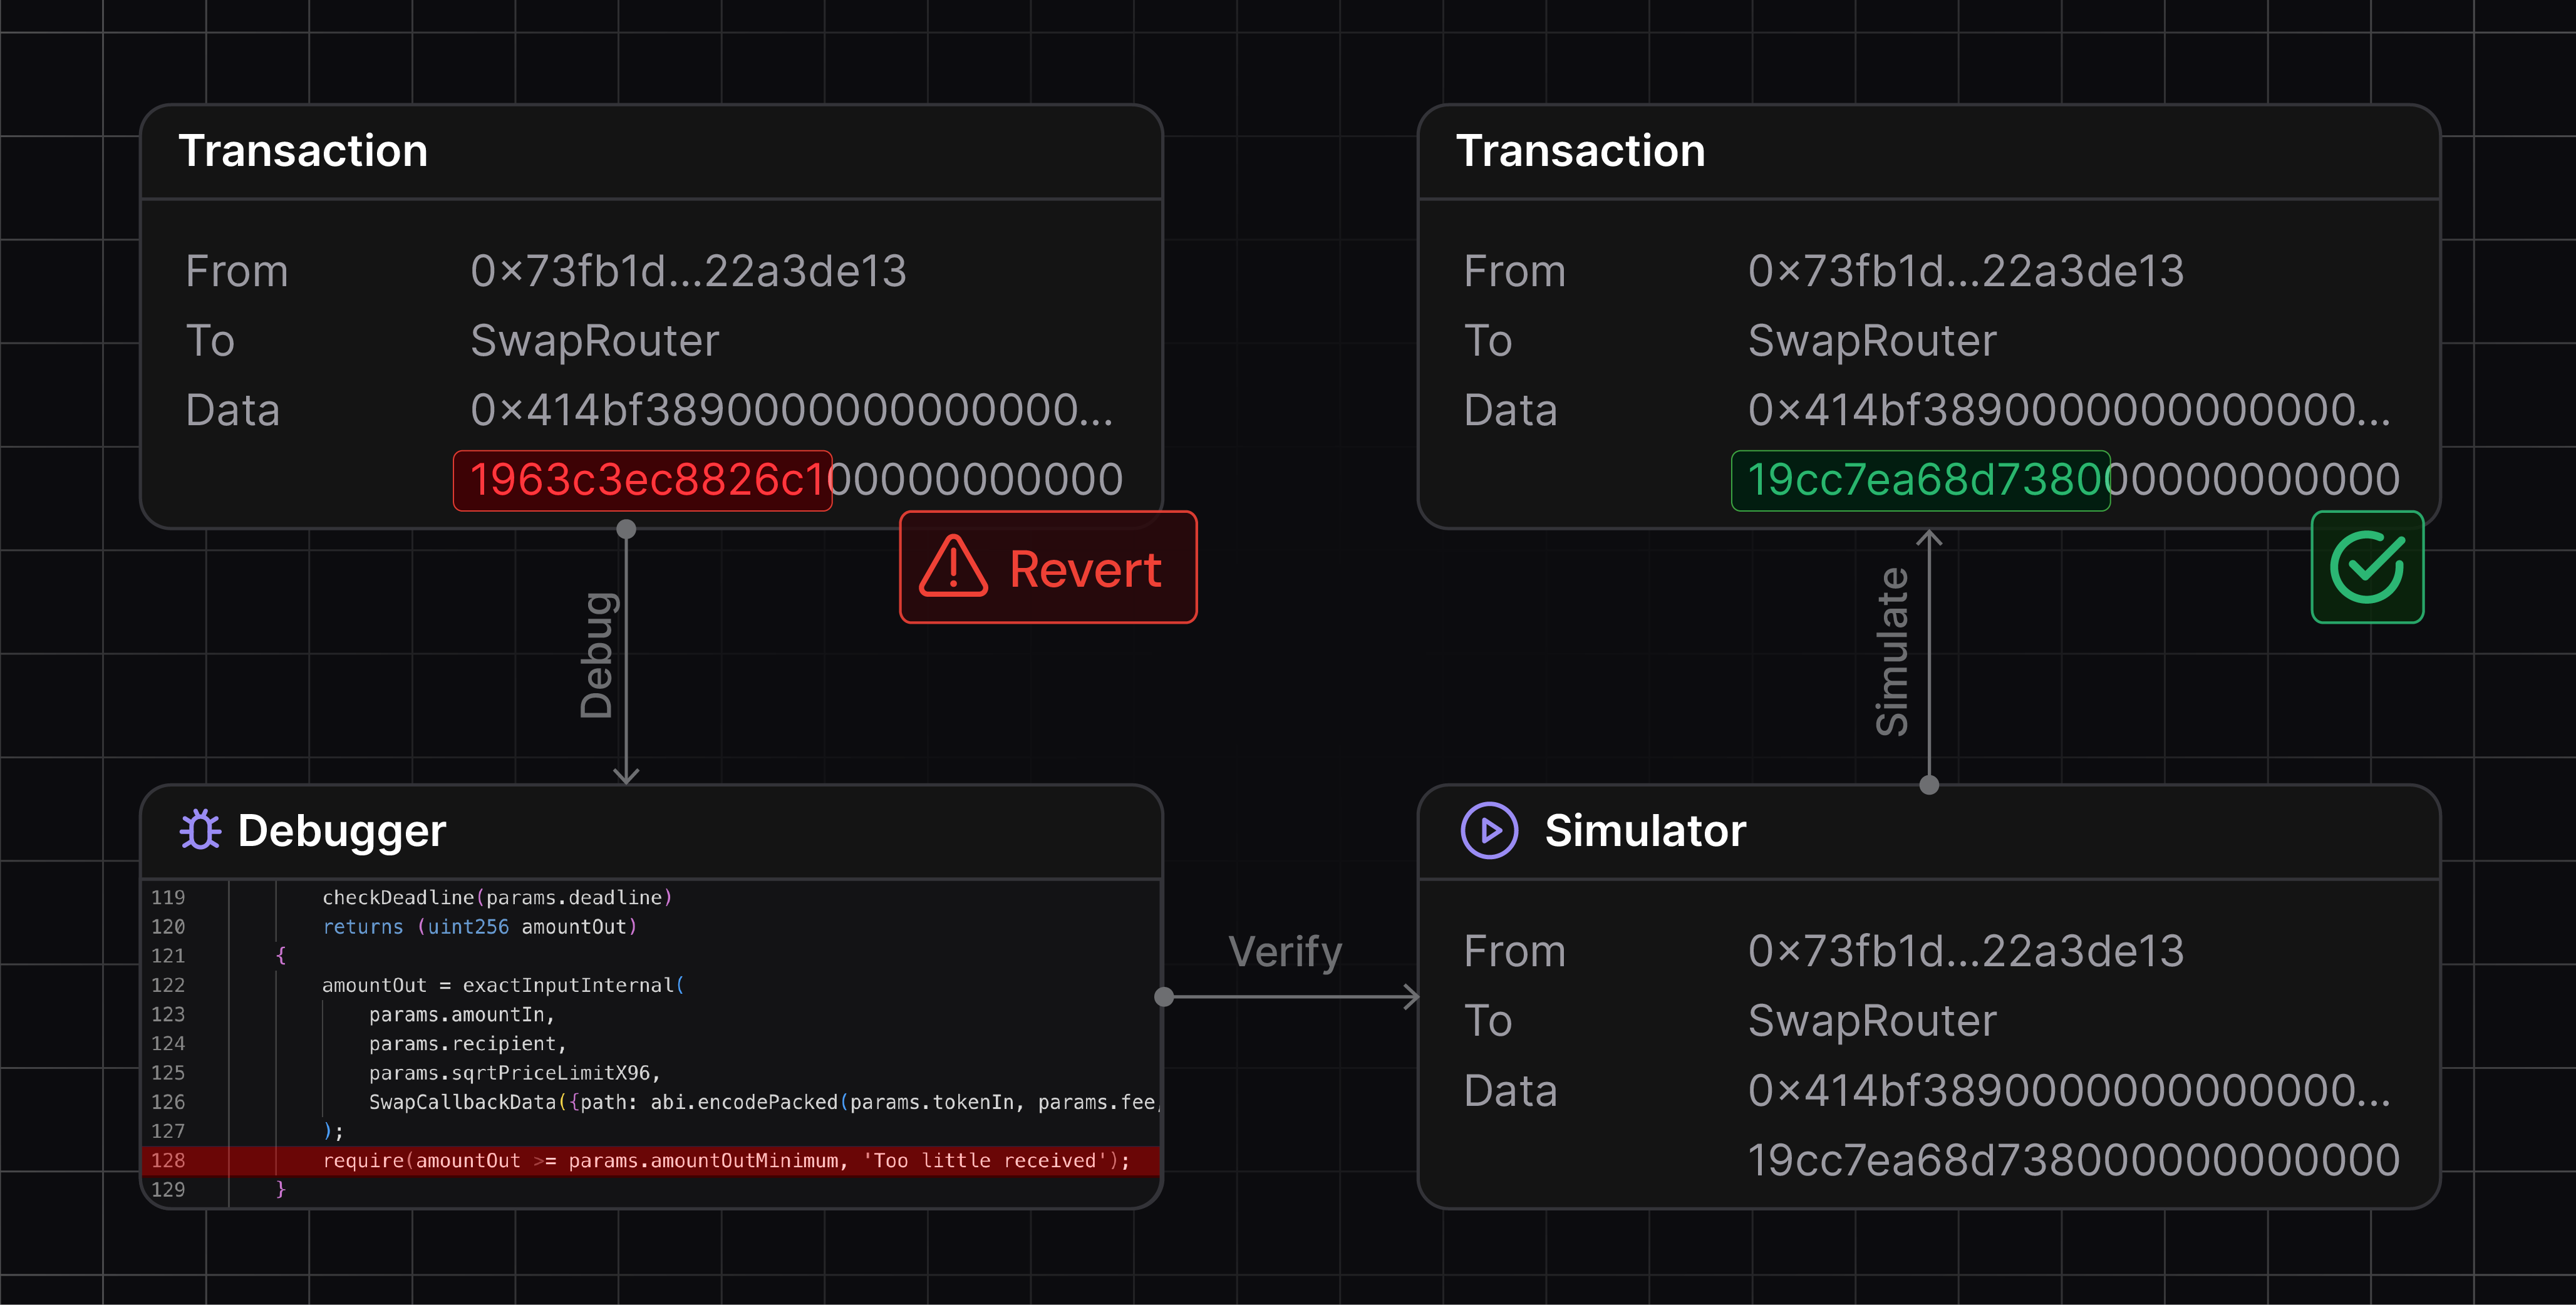Screen dimensions: 2576x1305
Task: Click line 120 returns uint256 amountOut
Action: point(480,927)
